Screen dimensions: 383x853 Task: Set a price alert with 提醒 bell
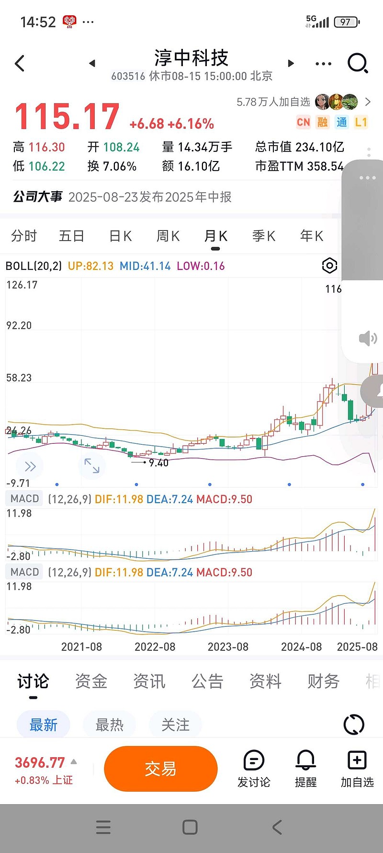[305, 769]
